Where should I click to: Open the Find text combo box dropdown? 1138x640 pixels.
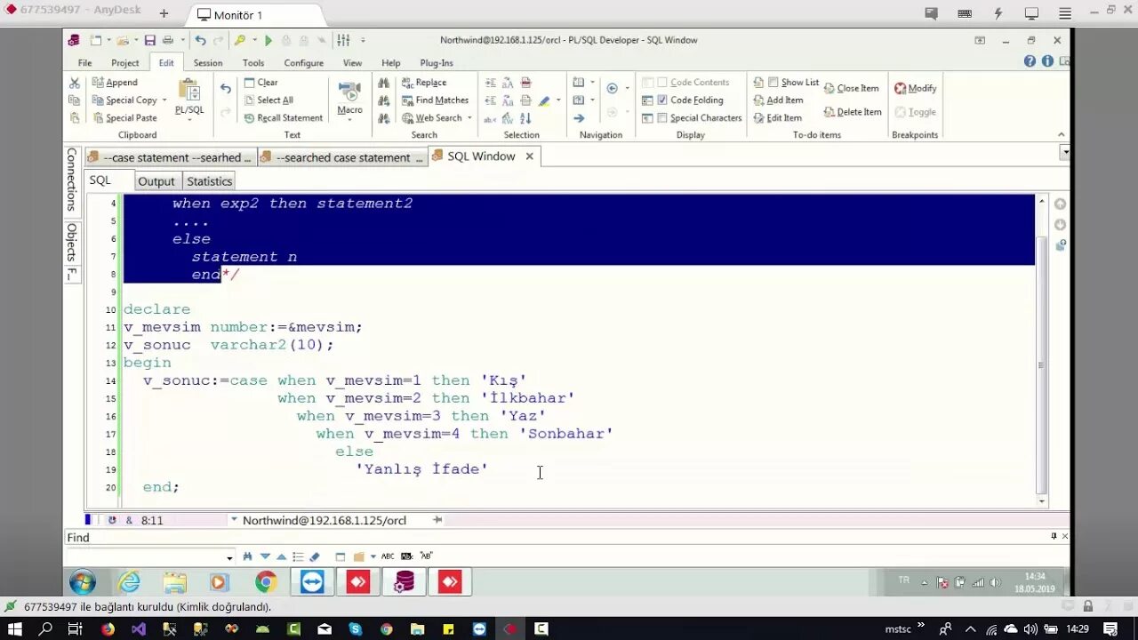click(x=229, y=557)
